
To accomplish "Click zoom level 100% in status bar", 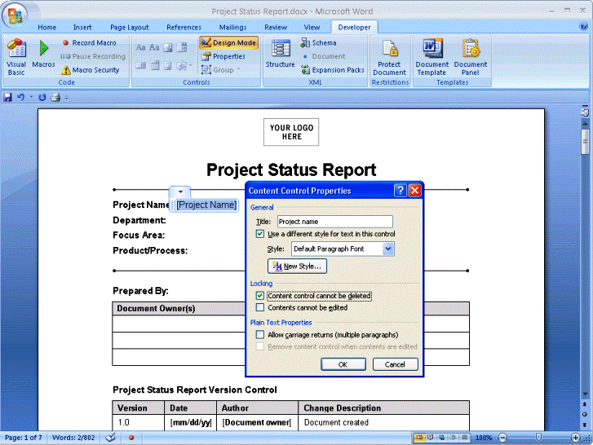I will coord(484,438).
